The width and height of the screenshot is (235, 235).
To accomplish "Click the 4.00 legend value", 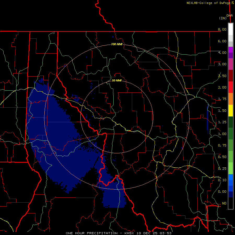I will [x=222, y=52].
